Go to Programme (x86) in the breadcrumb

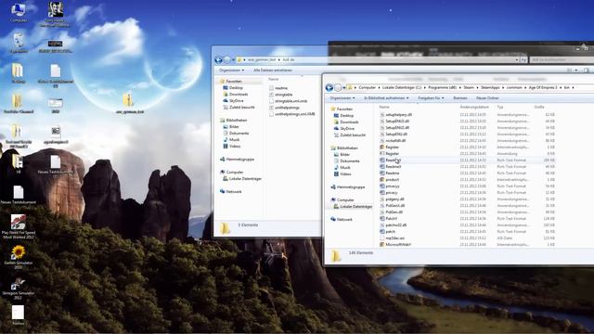click(x=442, y=87)
